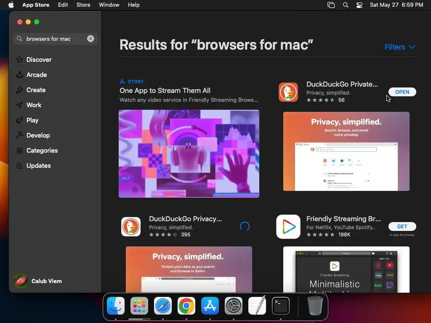Click the App Store icon in Dock
431x323 pixels.
point(210,306)
